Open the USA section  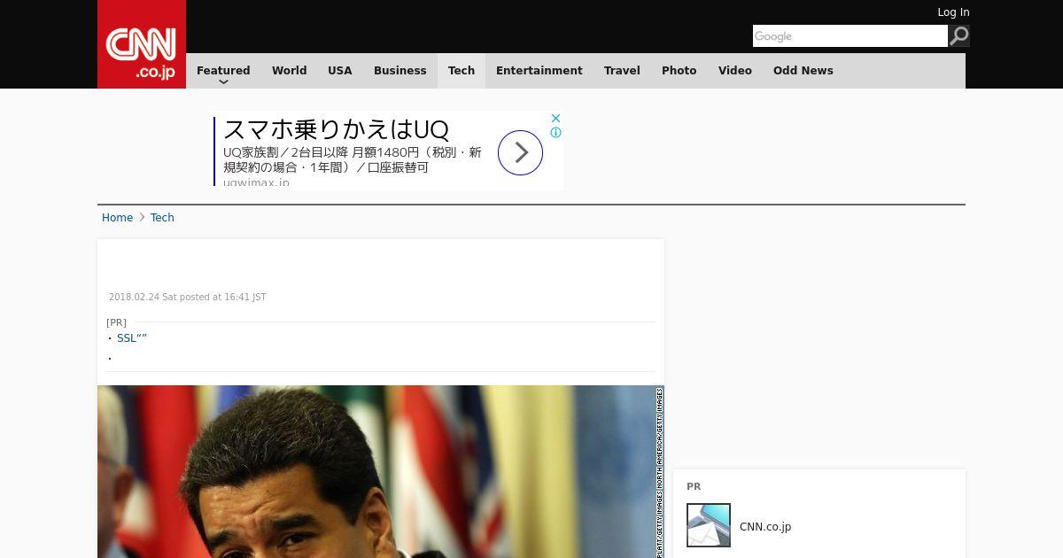click(340, 71)
